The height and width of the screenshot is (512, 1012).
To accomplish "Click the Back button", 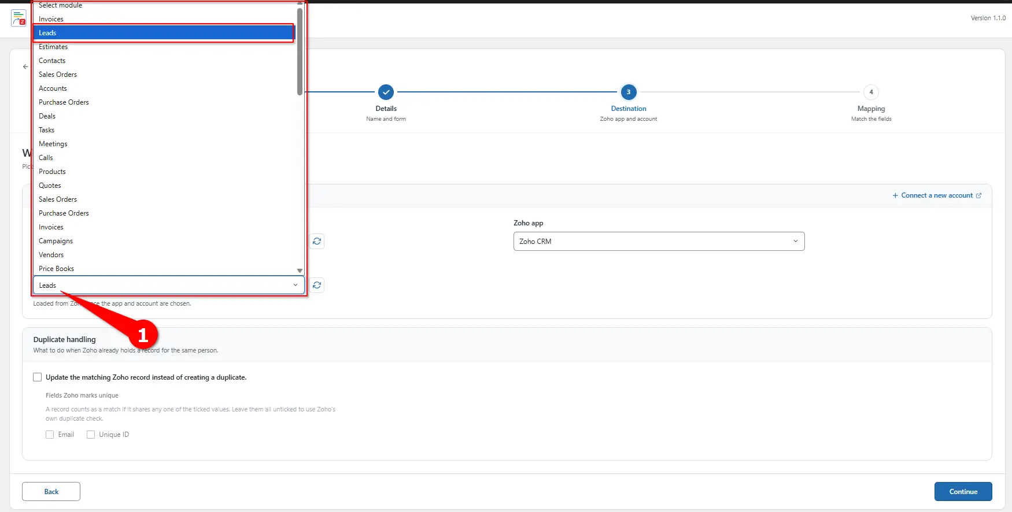I will pyautogui.click(x=51, y=492).
